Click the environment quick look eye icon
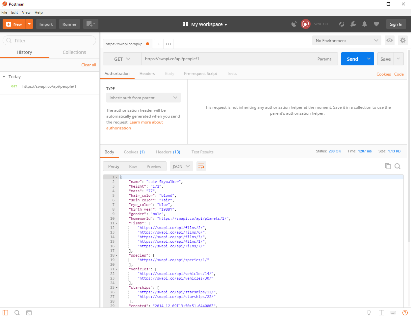411x317 pixels. pos(390,40)
